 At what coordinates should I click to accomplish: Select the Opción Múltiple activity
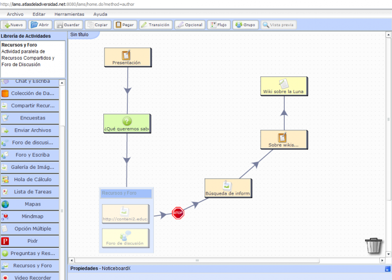tap(30, 229)
